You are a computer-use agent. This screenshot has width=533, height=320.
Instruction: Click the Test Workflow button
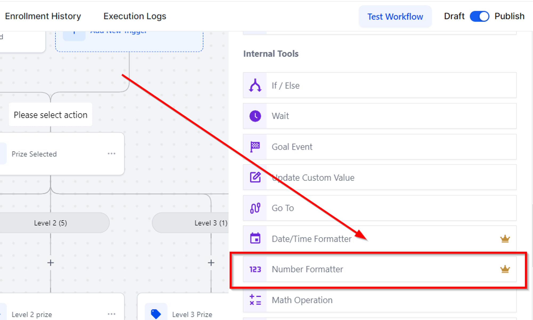395,17
